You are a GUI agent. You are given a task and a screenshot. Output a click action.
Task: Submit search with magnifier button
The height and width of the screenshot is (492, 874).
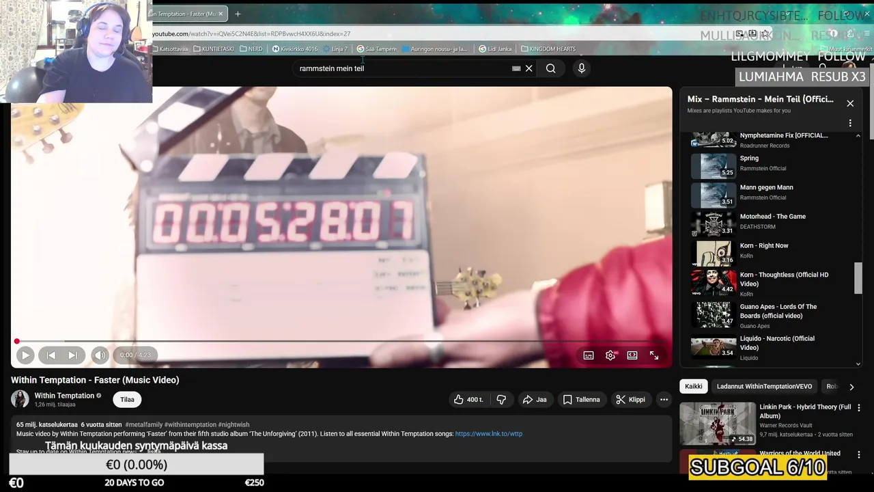click(x=550, y=68)
